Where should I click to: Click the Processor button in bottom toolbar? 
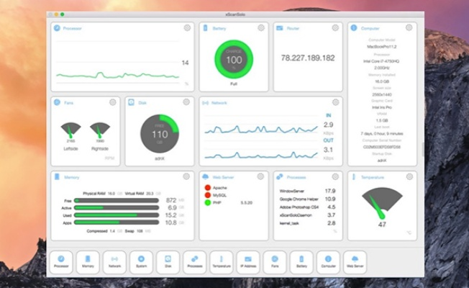coord(61,261)
